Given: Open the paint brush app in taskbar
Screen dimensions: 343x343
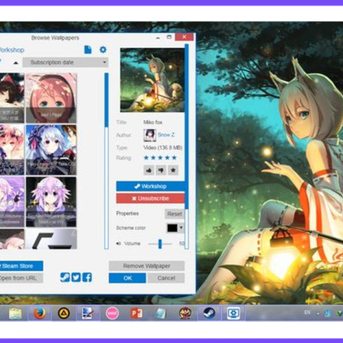Looking at the screenshot, I should tap(88, 314).
